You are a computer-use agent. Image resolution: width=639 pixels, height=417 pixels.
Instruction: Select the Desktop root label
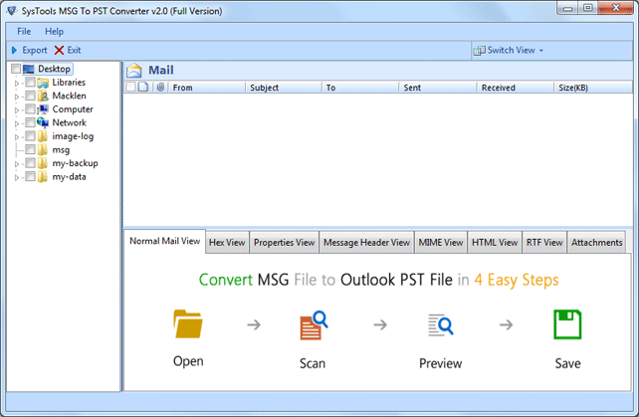tap(54, 69)
